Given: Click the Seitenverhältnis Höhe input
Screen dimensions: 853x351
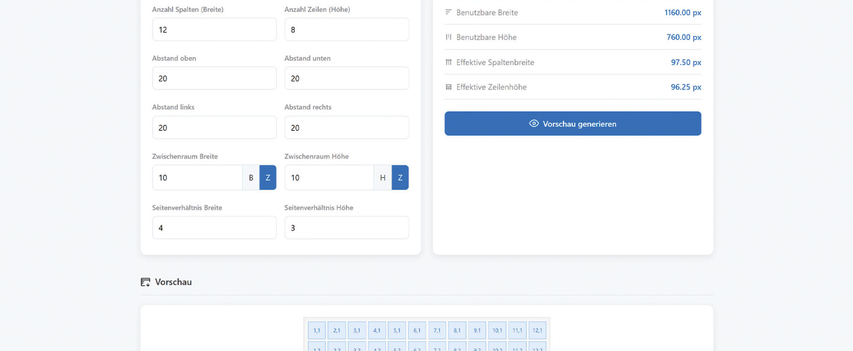Looking at the screenshot, I should coord(346,228).
